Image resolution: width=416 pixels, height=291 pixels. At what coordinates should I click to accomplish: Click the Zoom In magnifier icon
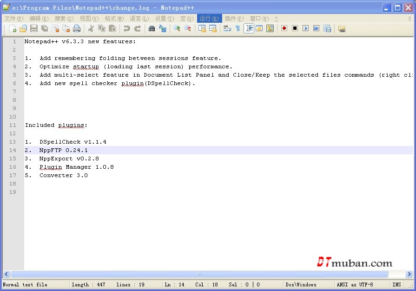pyautogui.click(x=177, y=29)
